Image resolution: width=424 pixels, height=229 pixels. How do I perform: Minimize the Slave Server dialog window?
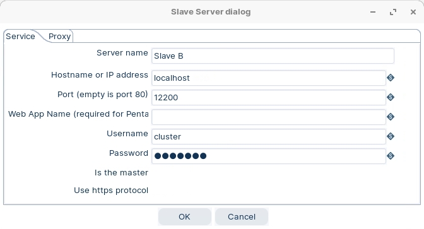373,12
